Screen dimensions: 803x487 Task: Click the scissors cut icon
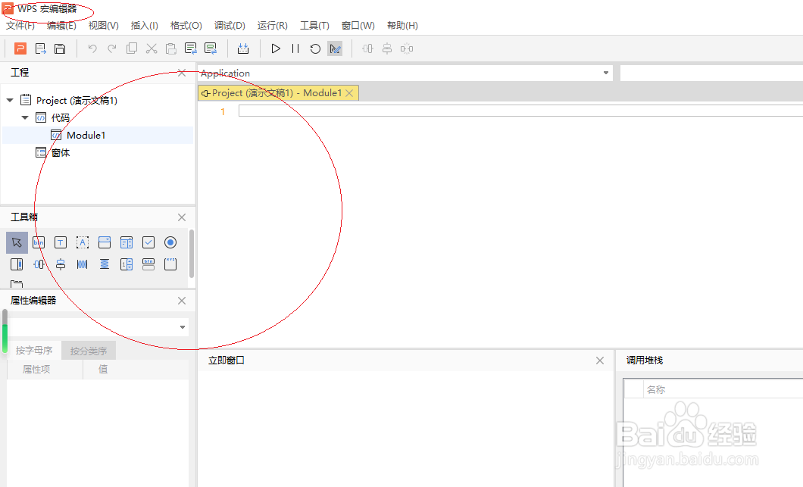151,48
